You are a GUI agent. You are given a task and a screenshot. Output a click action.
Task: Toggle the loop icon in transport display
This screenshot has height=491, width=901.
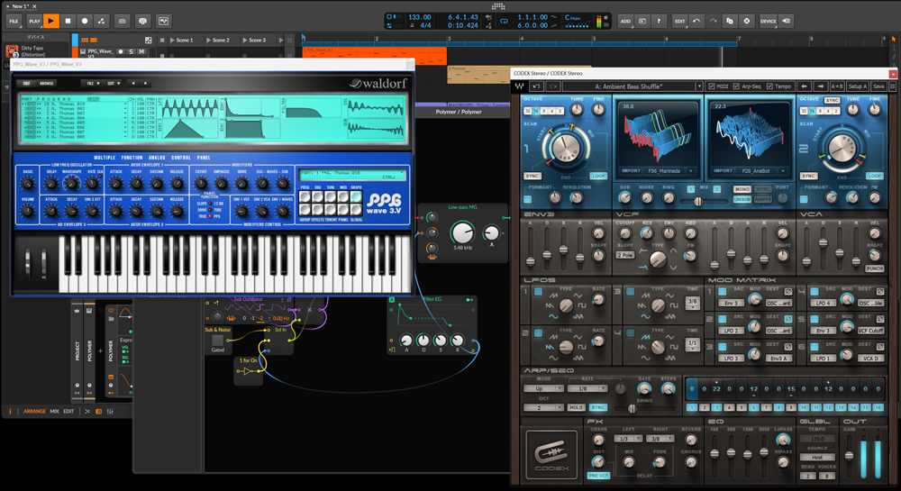[x=504, y=22]
